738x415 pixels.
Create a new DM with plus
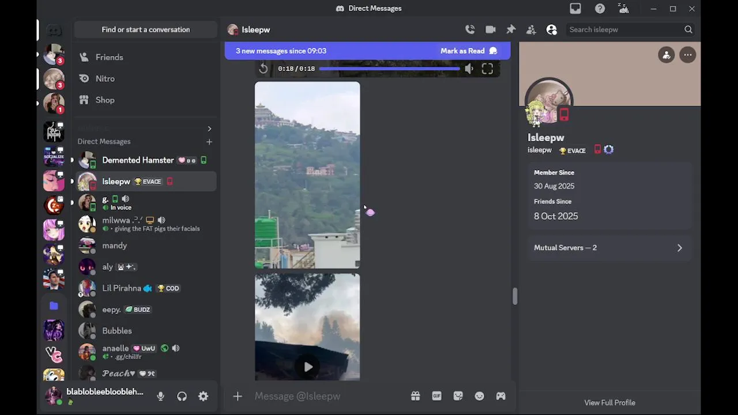(x=209, y=141)
